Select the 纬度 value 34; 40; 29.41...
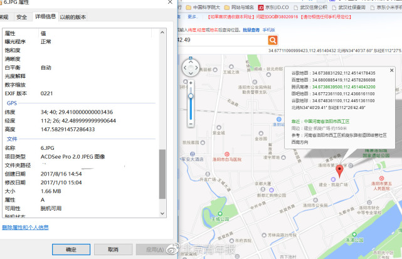This screenshot has height=259, width=402. pos(77,112)
